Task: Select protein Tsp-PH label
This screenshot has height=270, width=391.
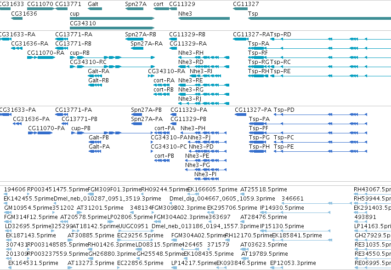Action: pos(259,147)
